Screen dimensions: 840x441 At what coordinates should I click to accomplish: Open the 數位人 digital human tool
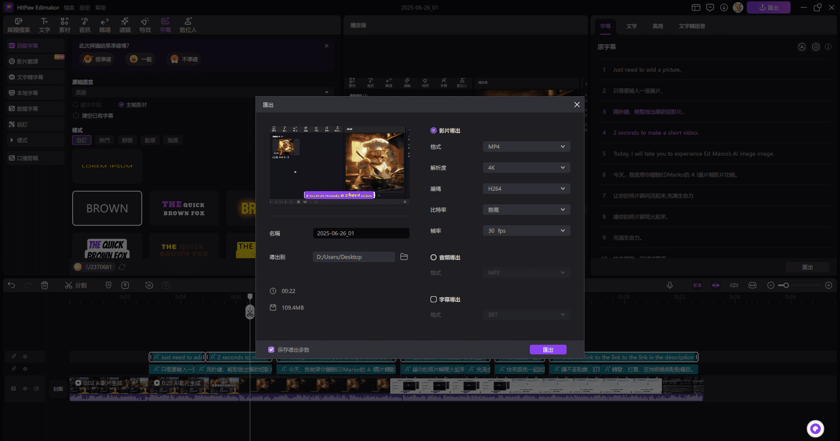188,25
